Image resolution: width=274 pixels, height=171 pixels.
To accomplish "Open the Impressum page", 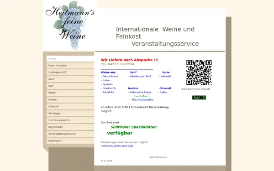I will (x=70, y=140).
